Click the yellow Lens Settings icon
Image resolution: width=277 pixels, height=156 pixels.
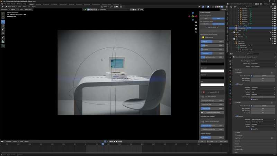(203, 37)
